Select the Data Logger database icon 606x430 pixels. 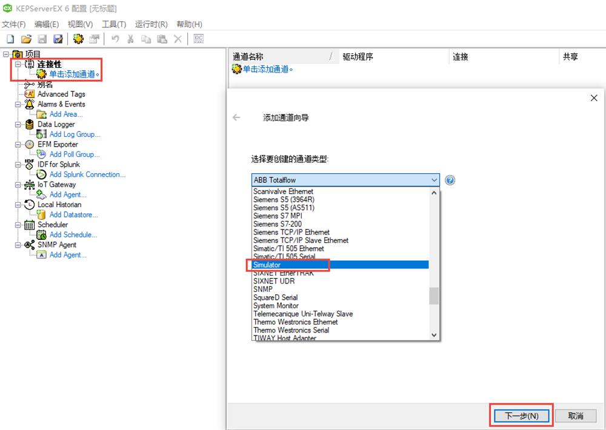coord(29,124)
